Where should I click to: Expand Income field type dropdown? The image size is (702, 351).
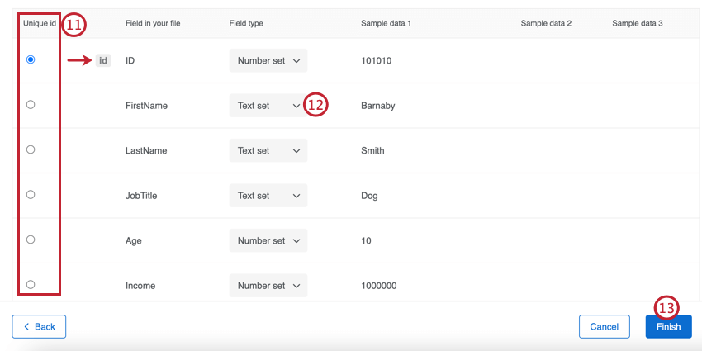(268, 286)
